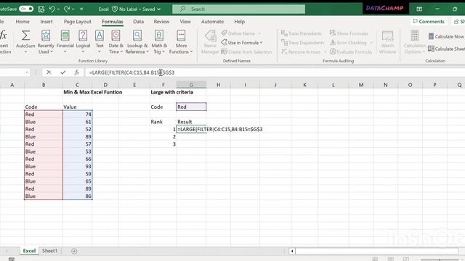
Task: Open the Home tab
Action: (x=23, y=22)
